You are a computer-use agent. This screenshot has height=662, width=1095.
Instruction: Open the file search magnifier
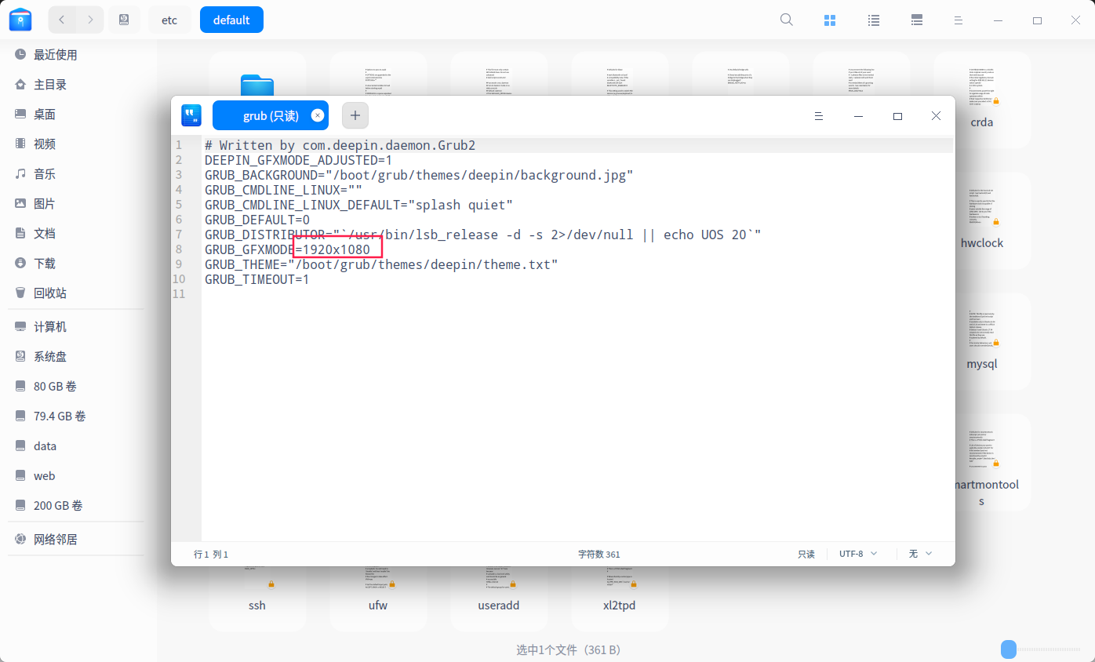[x=786, y=20]
